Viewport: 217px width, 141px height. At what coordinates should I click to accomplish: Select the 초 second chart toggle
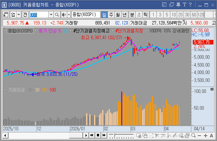139,15
